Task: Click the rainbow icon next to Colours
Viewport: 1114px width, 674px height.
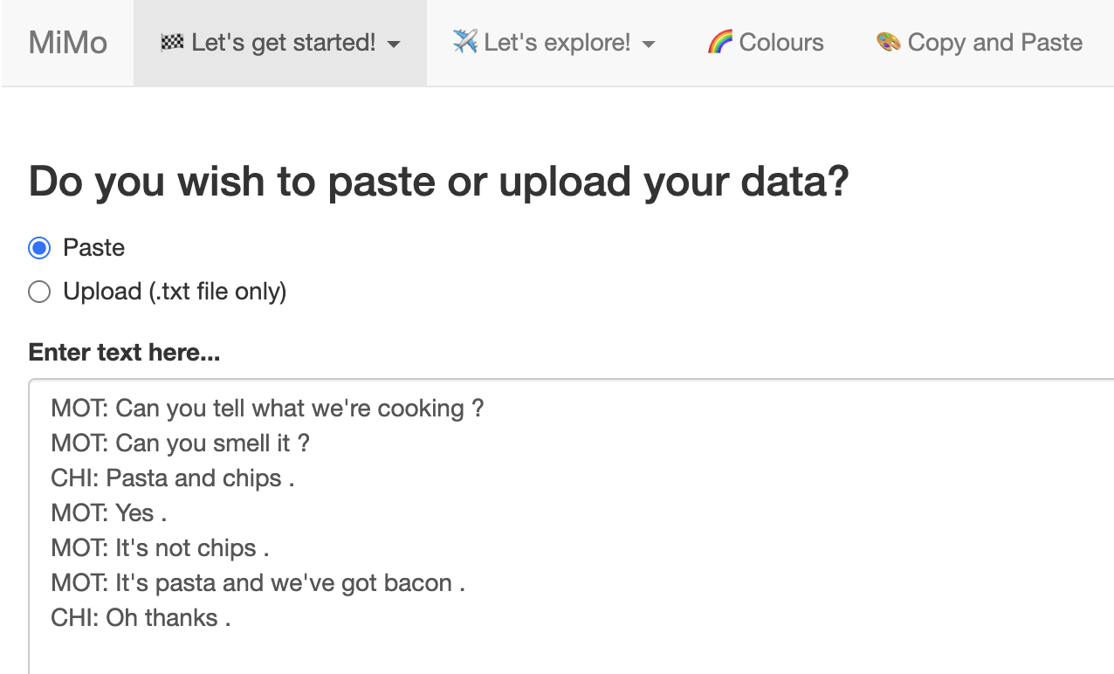Action: [x=719, y=42]
